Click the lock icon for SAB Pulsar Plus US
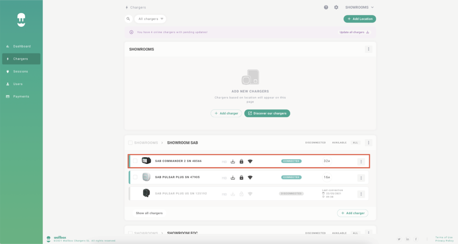The height and width of the screenshot is (244, 458). (x=241, y=194)
